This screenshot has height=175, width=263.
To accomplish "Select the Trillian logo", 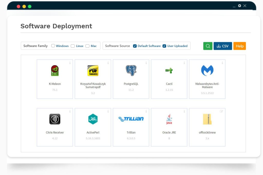I will 131,119.
